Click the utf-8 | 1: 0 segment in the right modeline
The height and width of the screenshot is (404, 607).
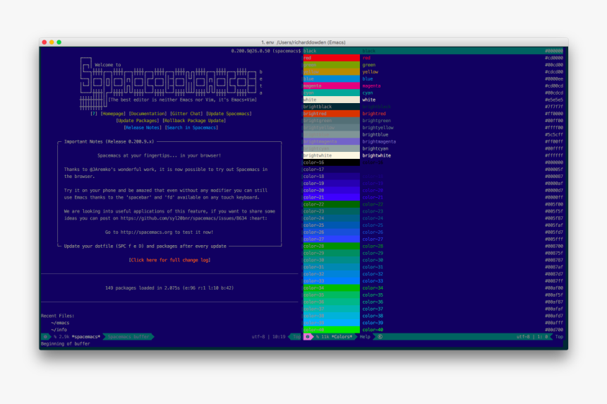pos(532,337)
